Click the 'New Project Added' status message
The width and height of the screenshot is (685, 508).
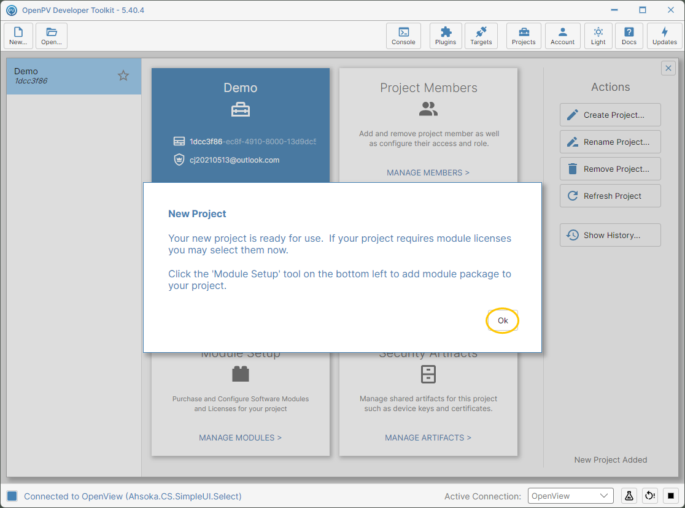[x=611, y=460]
